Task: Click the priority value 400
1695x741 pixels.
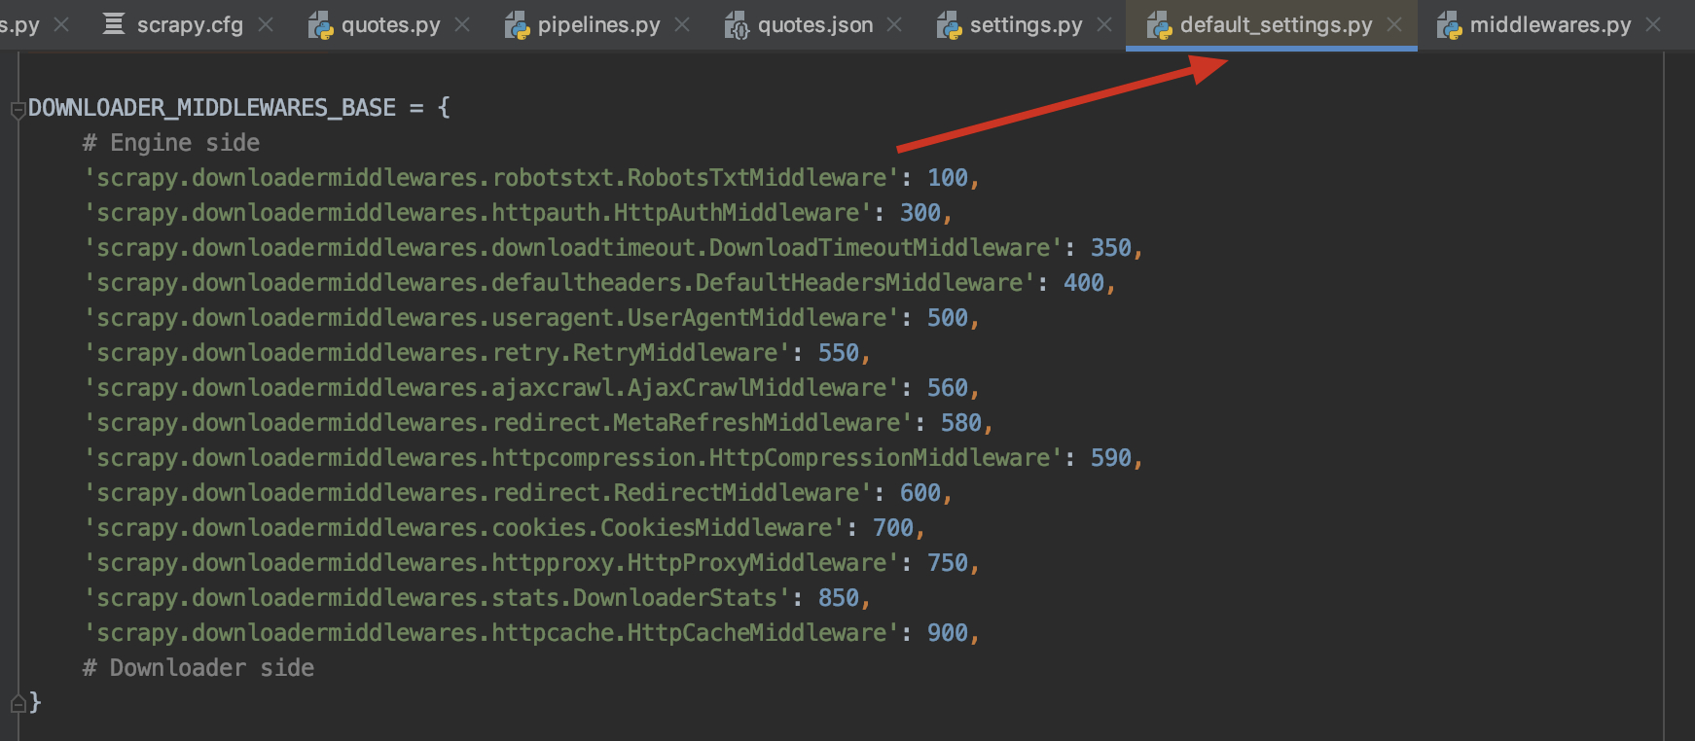Action: [1084, 283]
